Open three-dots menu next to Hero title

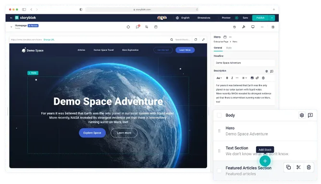pos(230,37)
